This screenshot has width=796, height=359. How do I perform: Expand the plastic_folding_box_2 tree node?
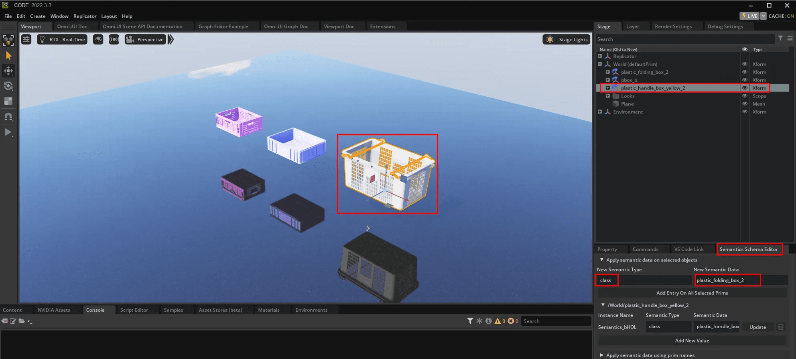coord(607,72)
